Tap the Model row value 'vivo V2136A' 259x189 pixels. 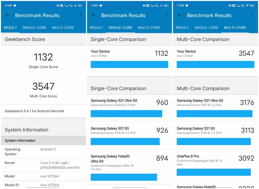(x=50, y=176)
